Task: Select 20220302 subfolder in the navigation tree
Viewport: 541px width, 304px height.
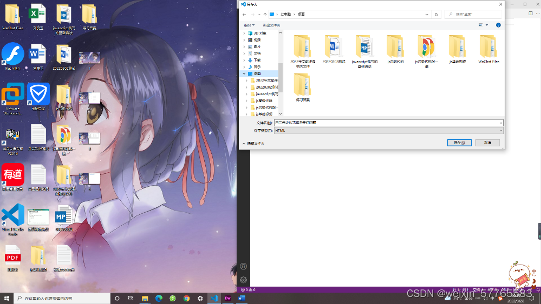Action: coord(264,87)
